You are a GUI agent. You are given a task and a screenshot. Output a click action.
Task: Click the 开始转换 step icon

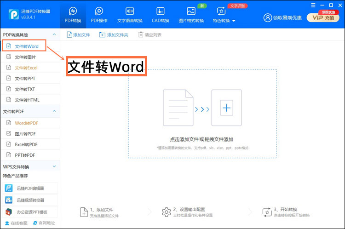point(267,212)
